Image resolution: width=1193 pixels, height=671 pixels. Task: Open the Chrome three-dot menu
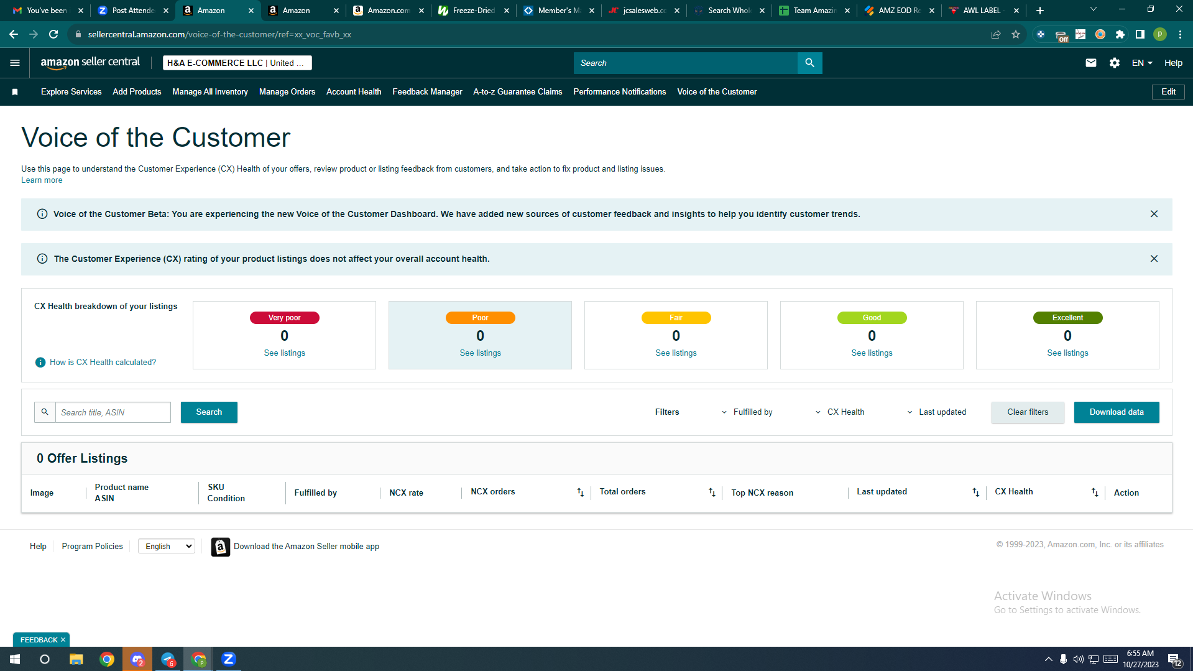click(x=1180, y=34)
